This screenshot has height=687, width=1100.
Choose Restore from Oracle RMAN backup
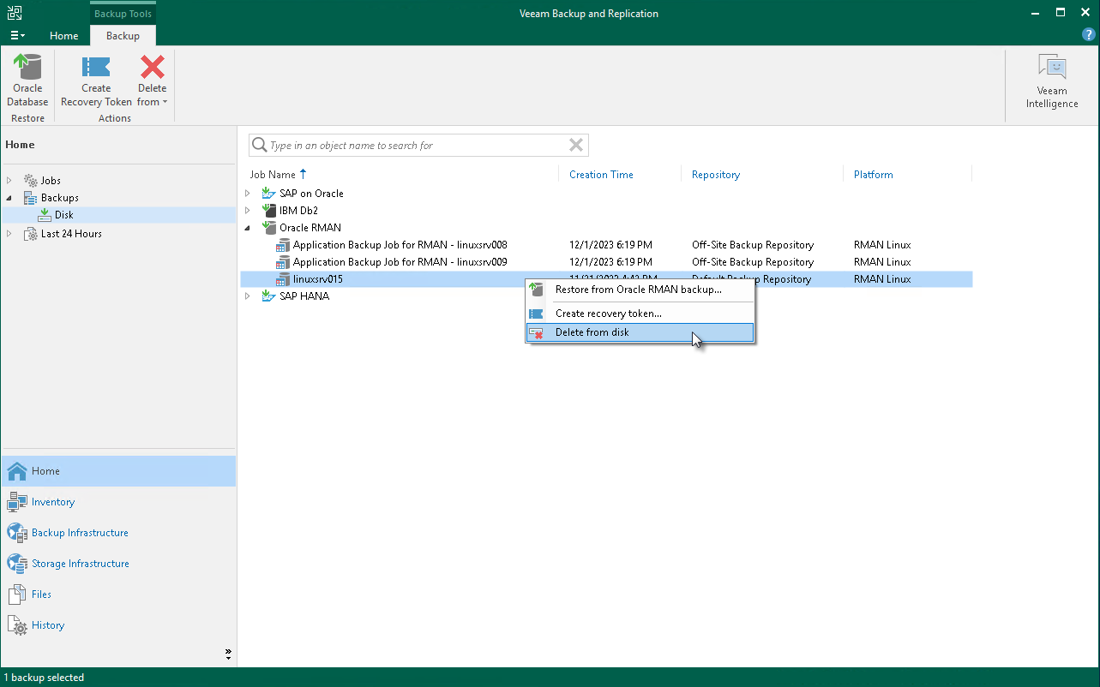coord(638,290)
